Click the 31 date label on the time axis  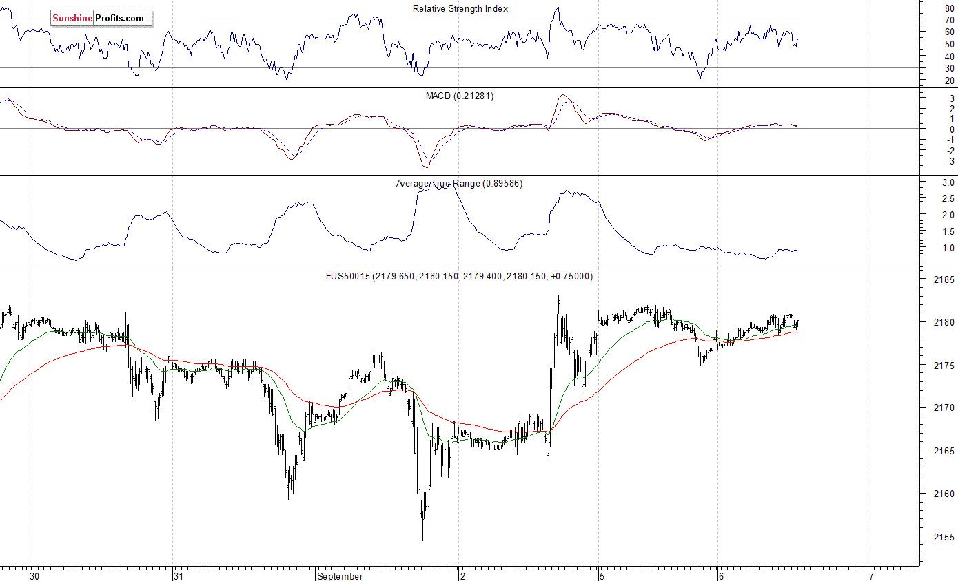(178, 576)
